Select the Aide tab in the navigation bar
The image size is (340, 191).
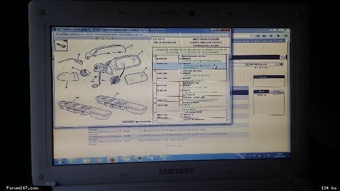coord(257,41)
